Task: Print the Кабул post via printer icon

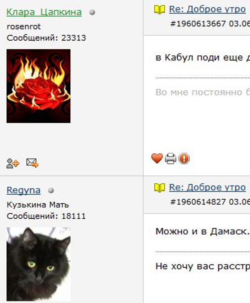Action: 170,158
